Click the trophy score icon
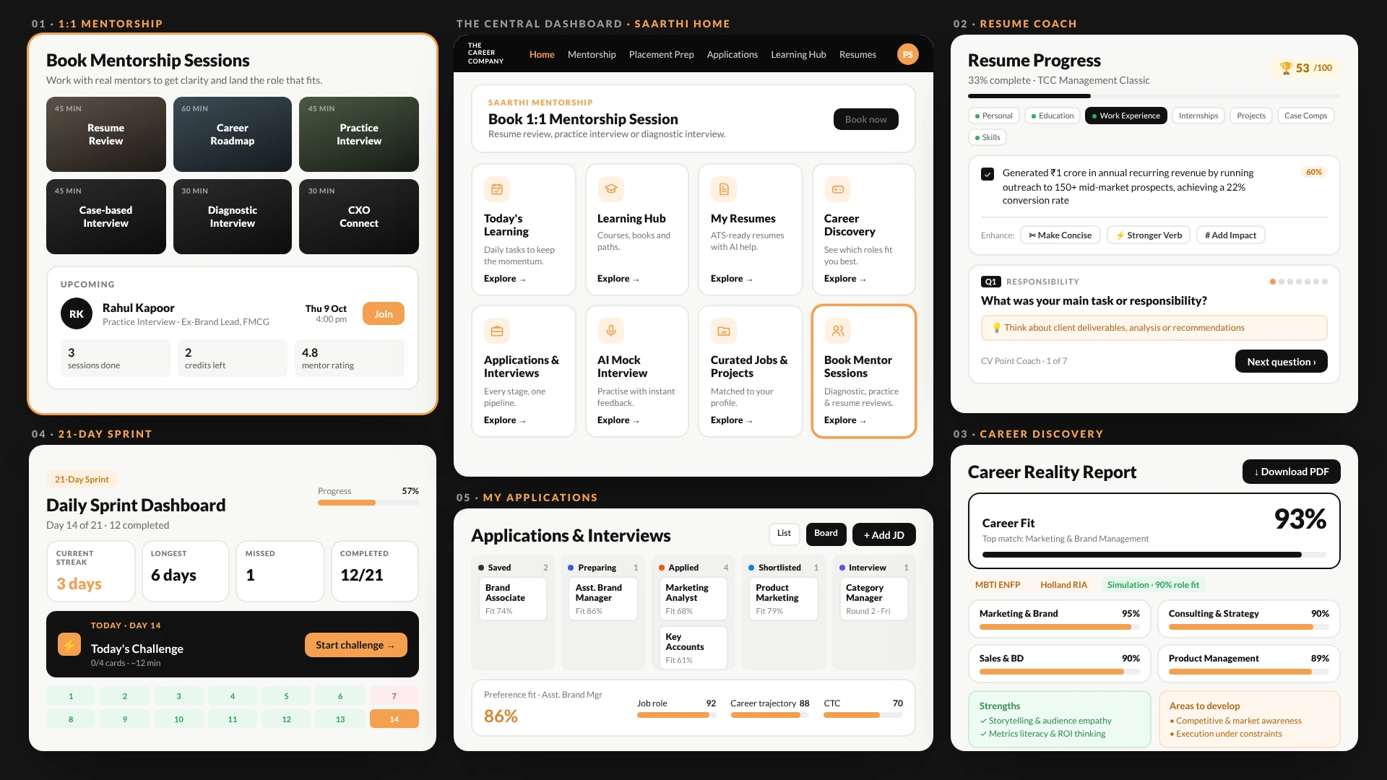Screen dimensions: 1387x780 tap(1286, 68)
